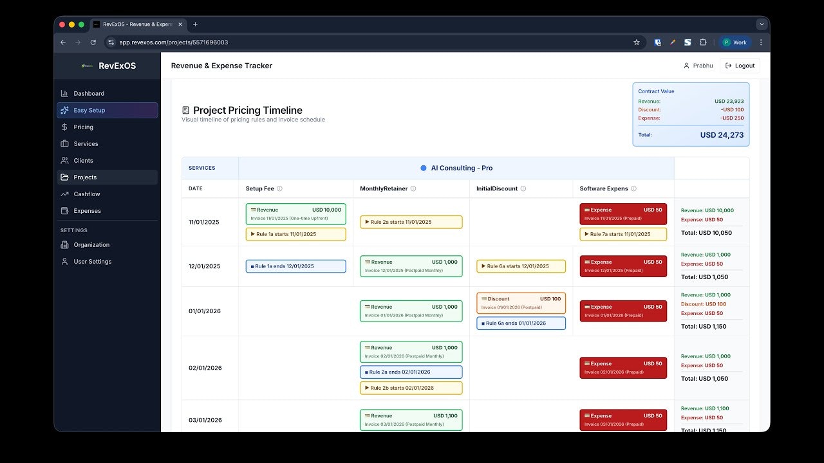Click the Setup Fee info icon

(x=279, y=188)
